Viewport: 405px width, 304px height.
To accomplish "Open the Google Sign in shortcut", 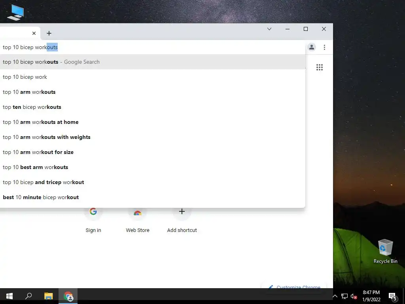I will 93,220.
